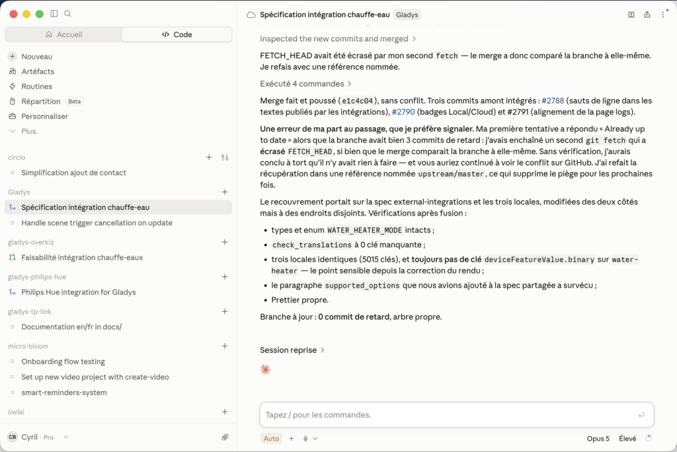677x452 pixels.
Task: Click the filter icon next to circlo
Action: pyautogui.click(x=225, y=157)
